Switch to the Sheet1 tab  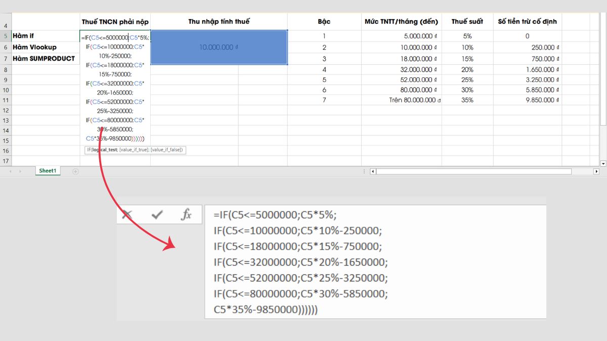tap(47, 171)
